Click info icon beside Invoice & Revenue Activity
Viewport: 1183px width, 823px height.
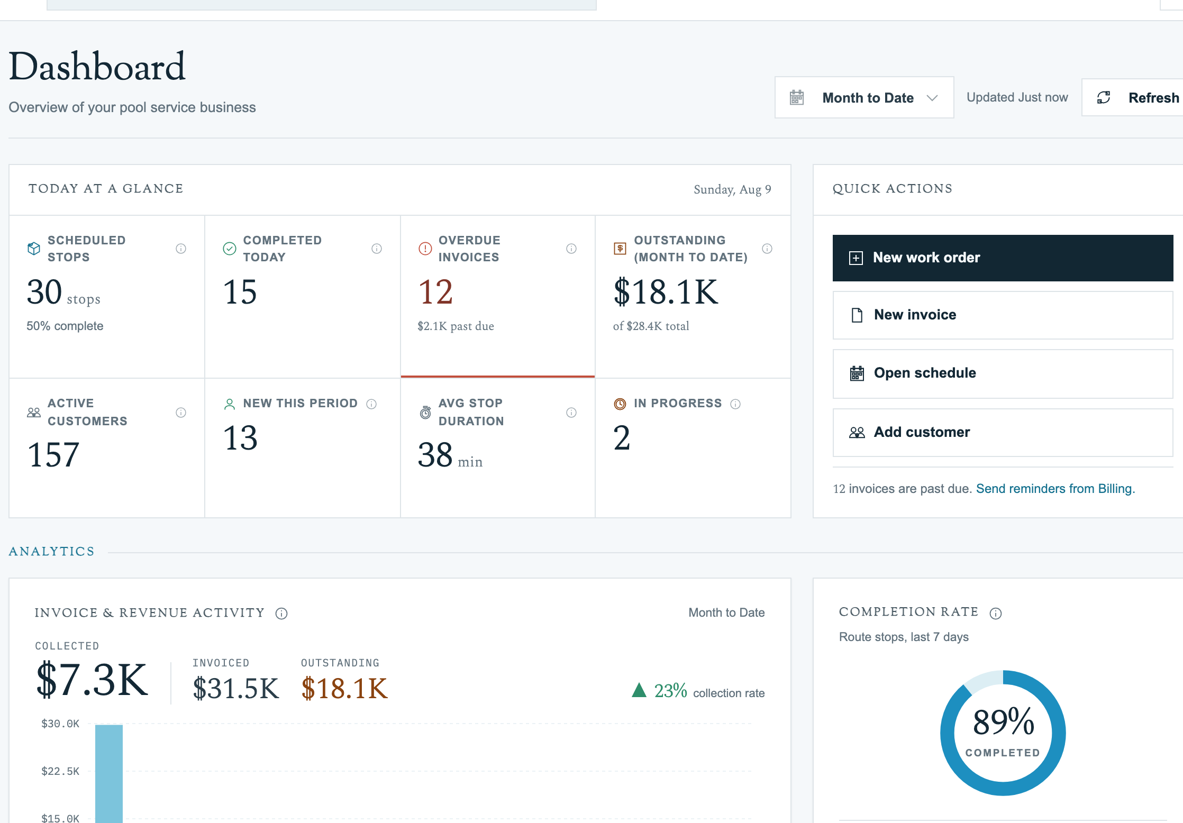tap(281, 614)
